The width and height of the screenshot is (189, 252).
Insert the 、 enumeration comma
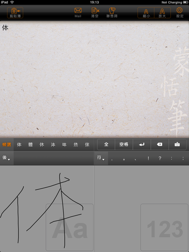136,159
